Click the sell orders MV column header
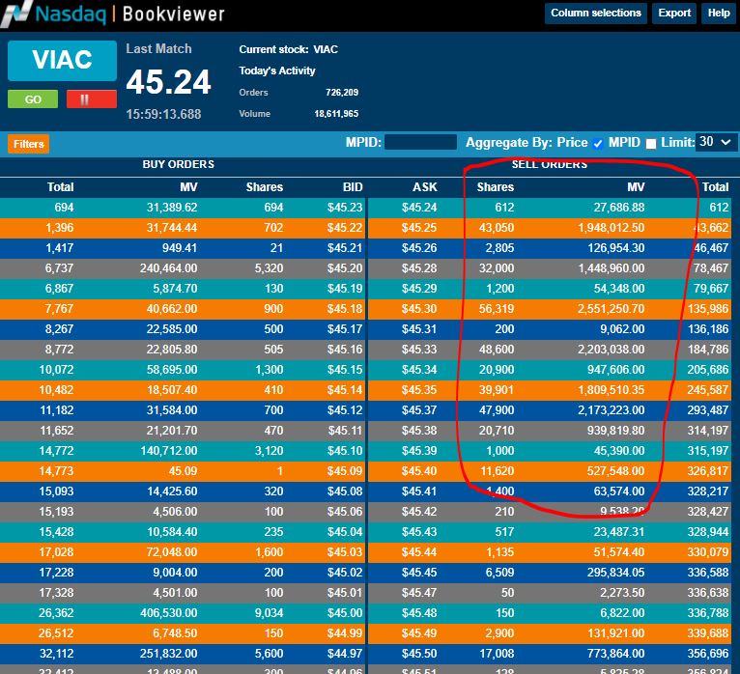 [636, 187]
